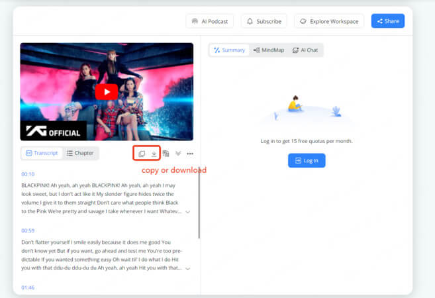Jump to timestamp 00:10
Viewport: 435px width, 298px height.
click(28, 174)
